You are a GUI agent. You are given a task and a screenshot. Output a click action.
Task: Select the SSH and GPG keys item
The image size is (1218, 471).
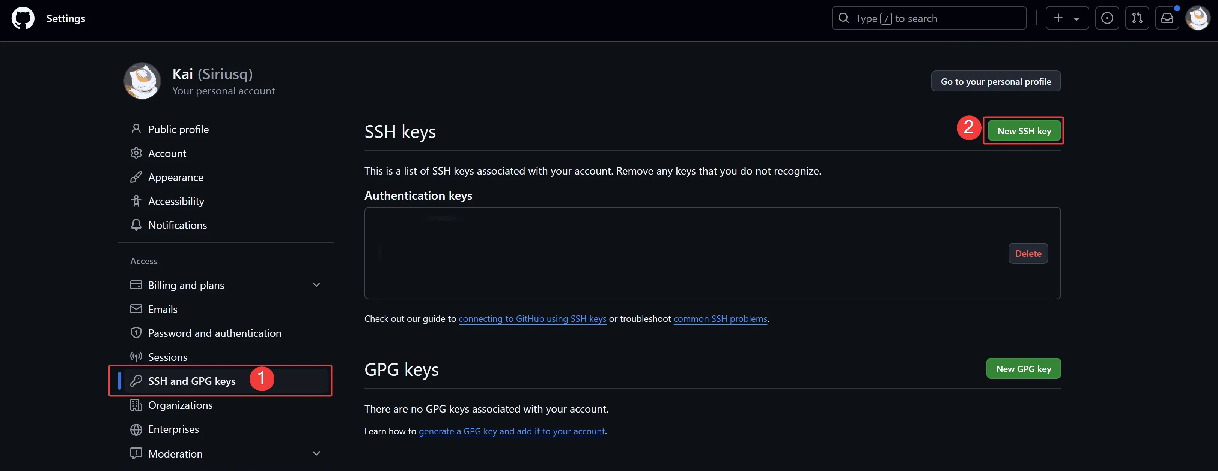coord(191,381)
